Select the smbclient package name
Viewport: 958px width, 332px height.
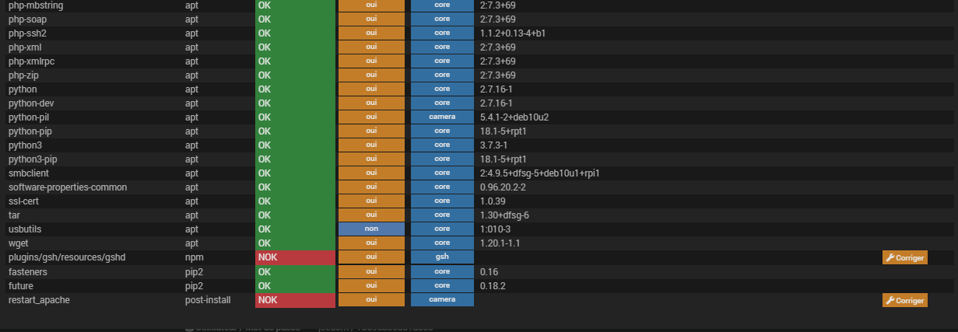[30, 173]
